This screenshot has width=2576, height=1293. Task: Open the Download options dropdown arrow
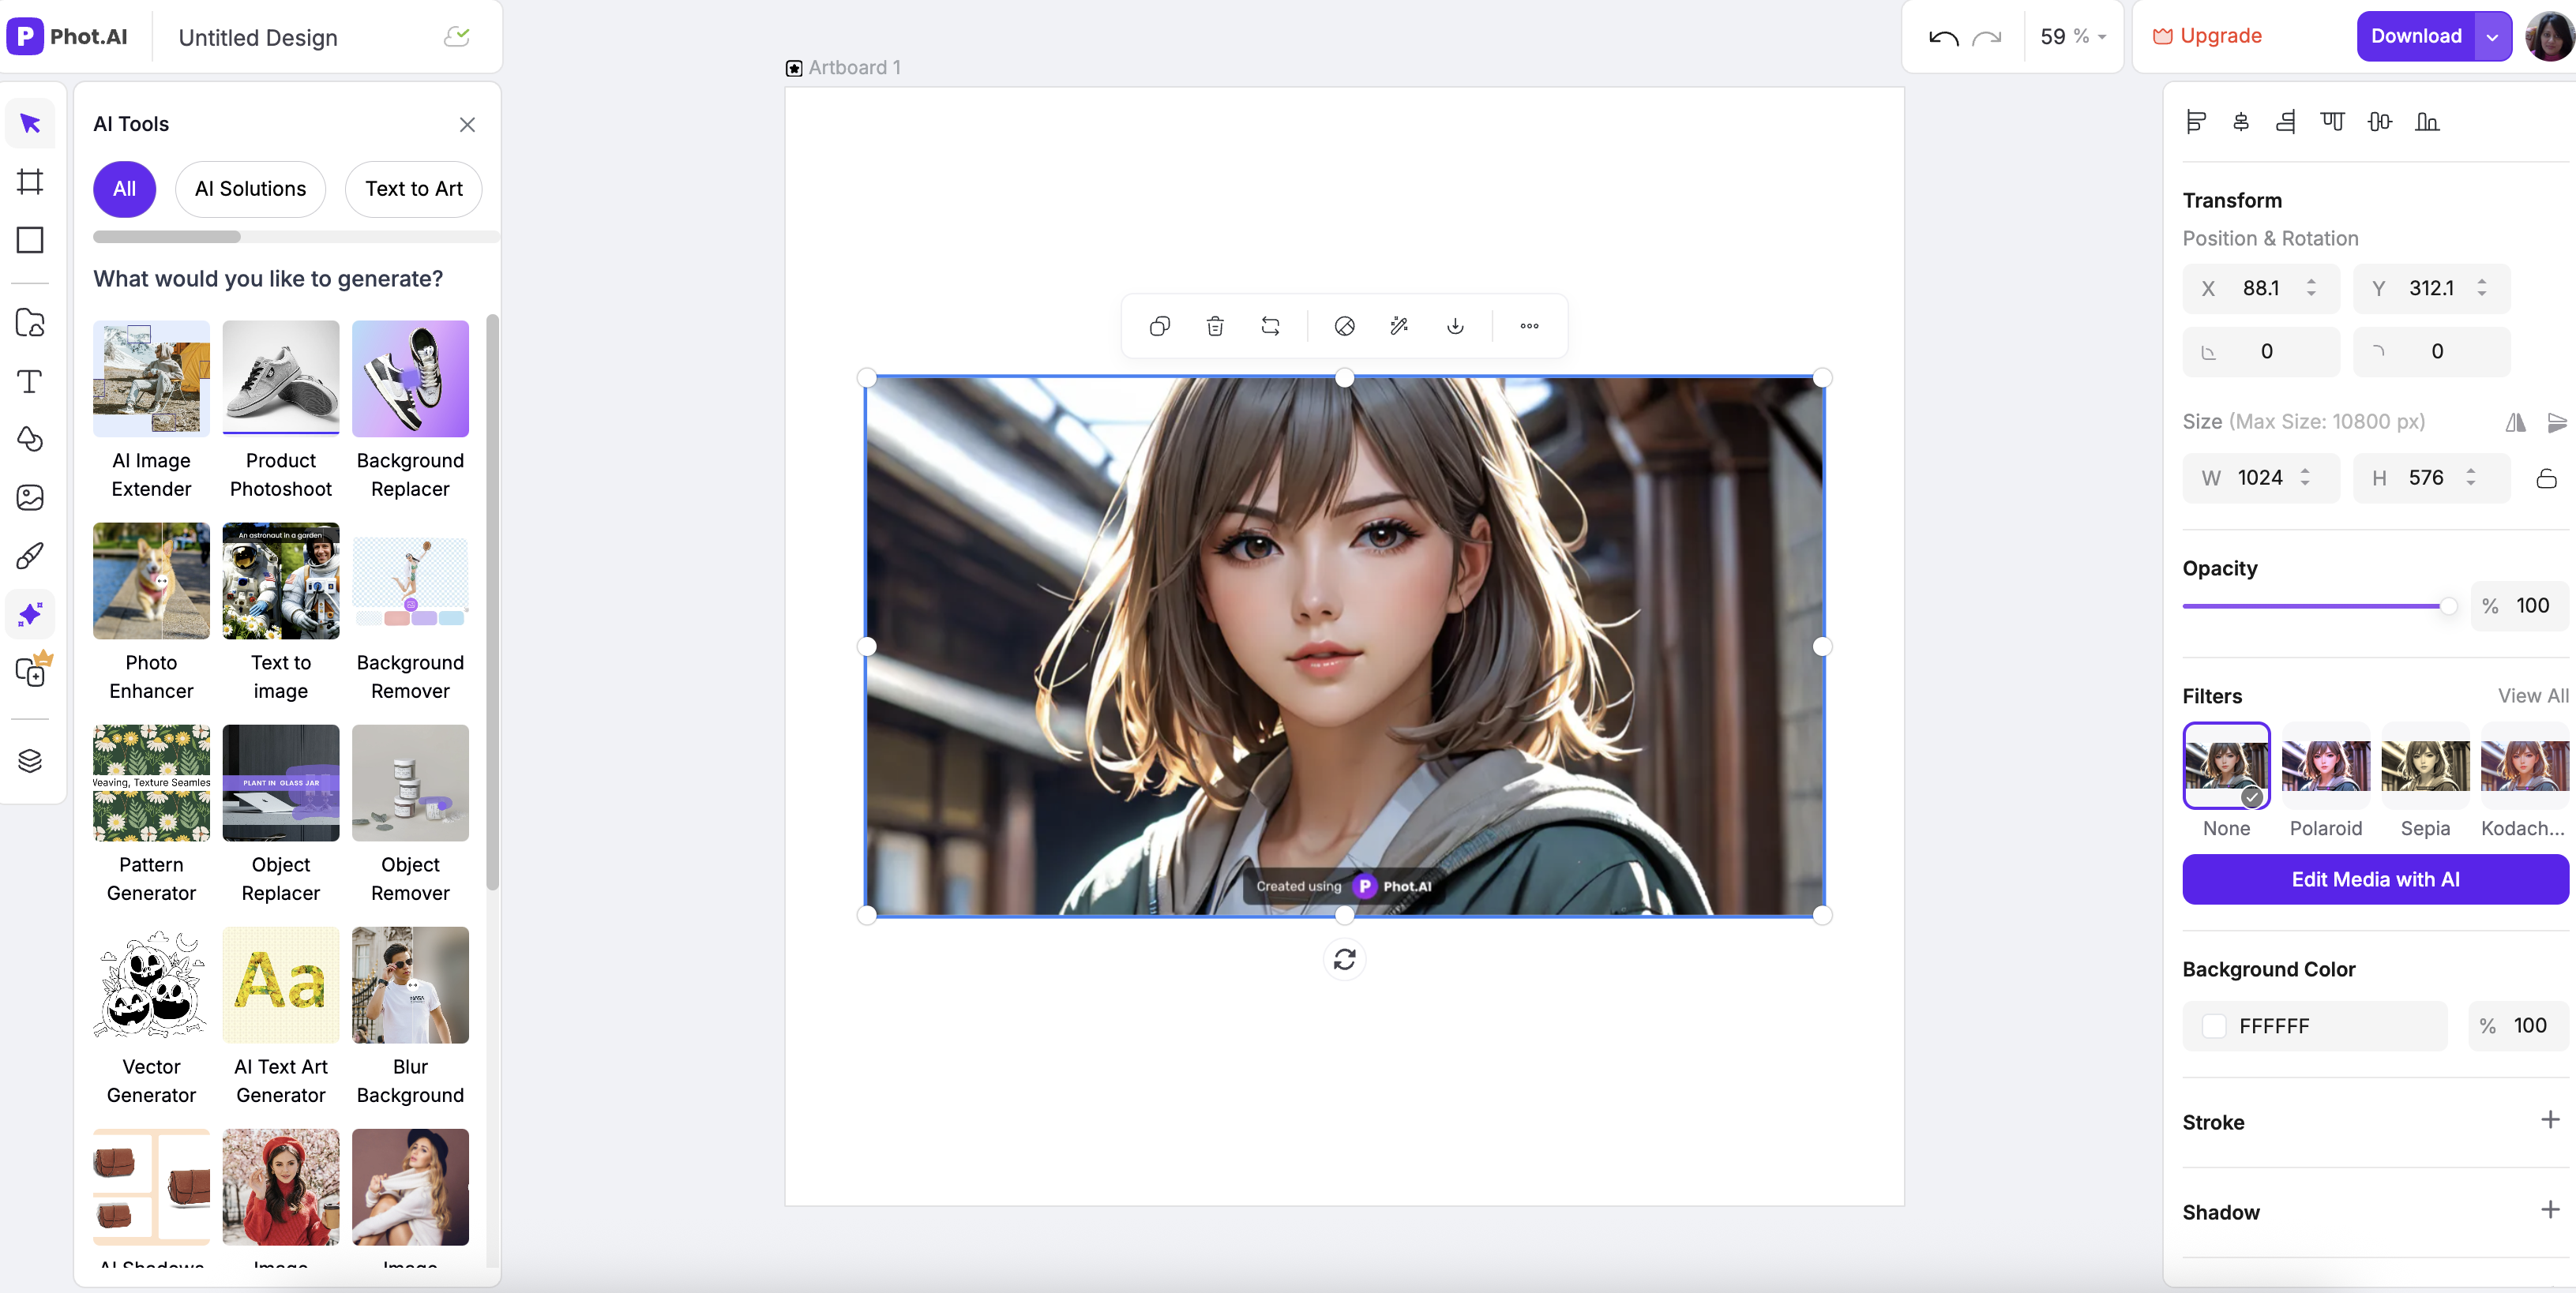[2491, 36]
